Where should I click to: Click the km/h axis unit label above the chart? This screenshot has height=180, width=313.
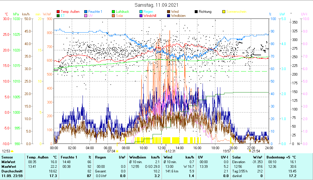[26, 14]
